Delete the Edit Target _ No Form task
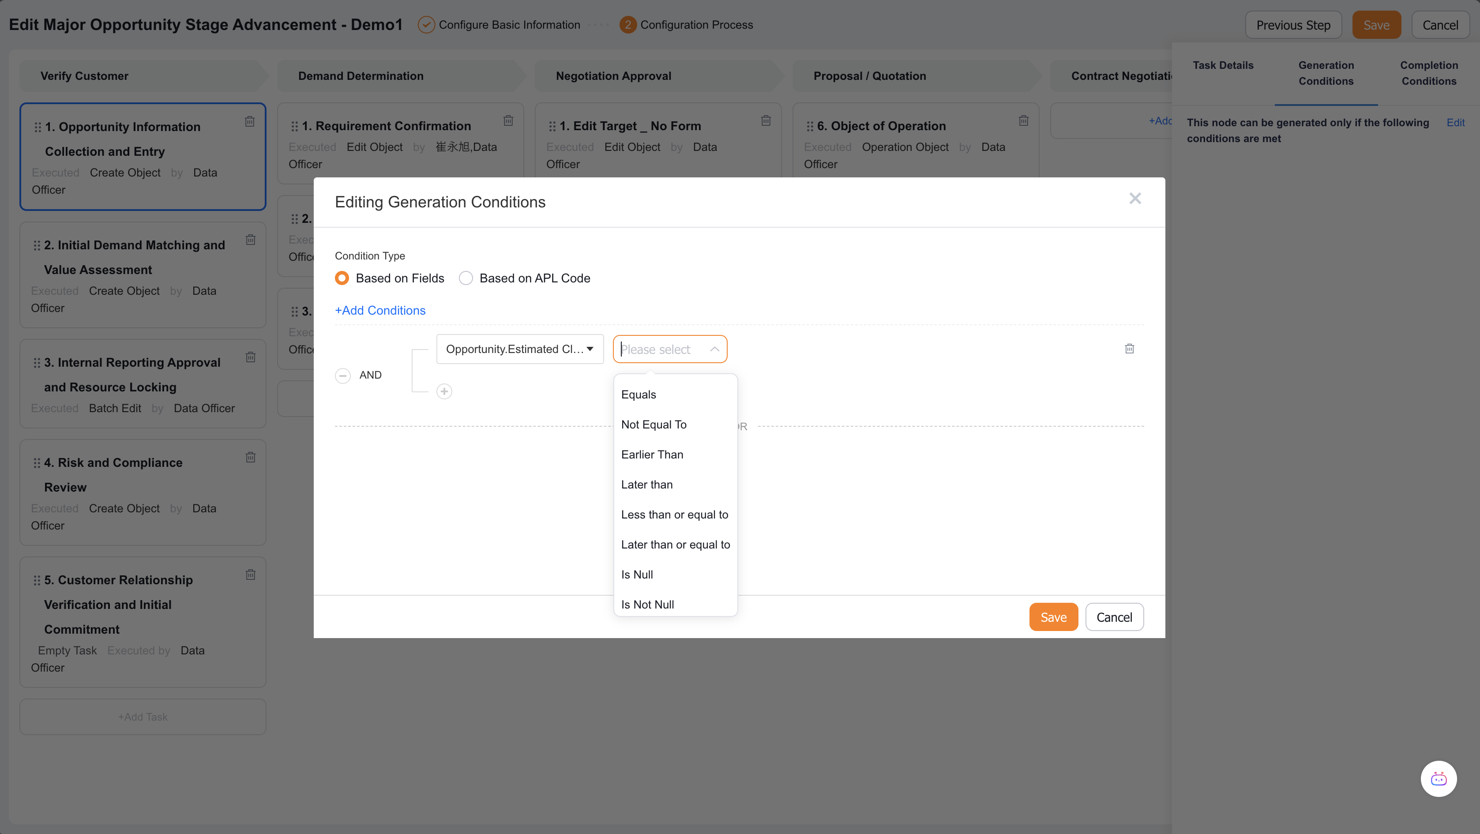This screenshot has width=1480, height=834. coord(766,120)
